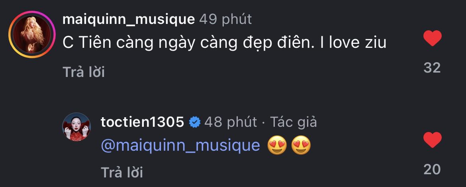This screenshot has width=466, height=187.
Task: Follow the @maiquinn_musique mention in the reply
Action: tap(180, 146)
